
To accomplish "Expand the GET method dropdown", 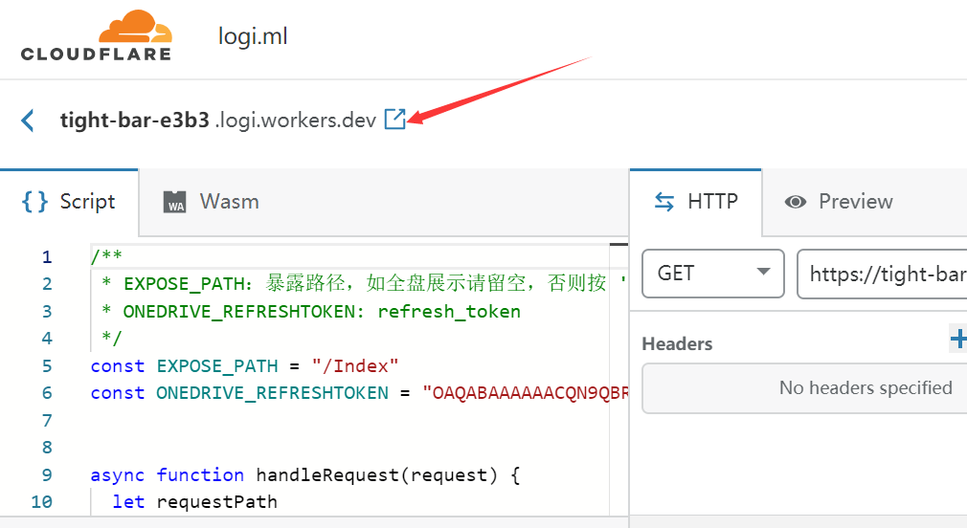I will pos(712,274).
